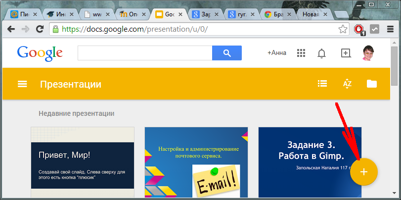
Task: Close the Зар tab
Action: click(217, 14)
